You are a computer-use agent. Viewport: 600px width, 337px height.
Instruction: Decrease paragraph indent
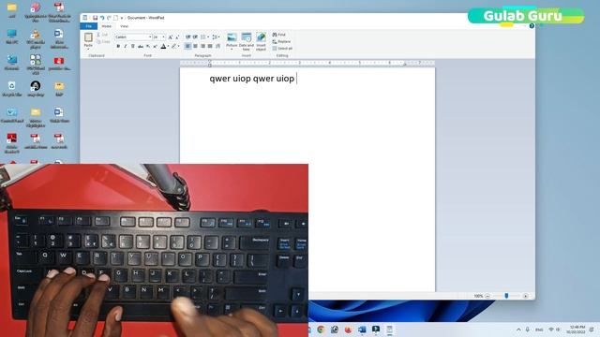click(187, 37)
